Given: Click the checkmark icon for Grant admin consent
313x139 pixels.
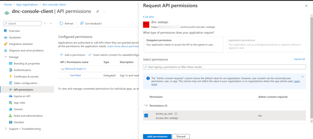Looking at the screenshot, I should coord(90,55).
